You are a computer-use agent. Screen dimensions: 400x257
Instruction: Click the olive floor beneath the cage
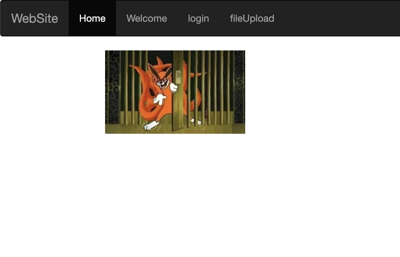(175, 129)
